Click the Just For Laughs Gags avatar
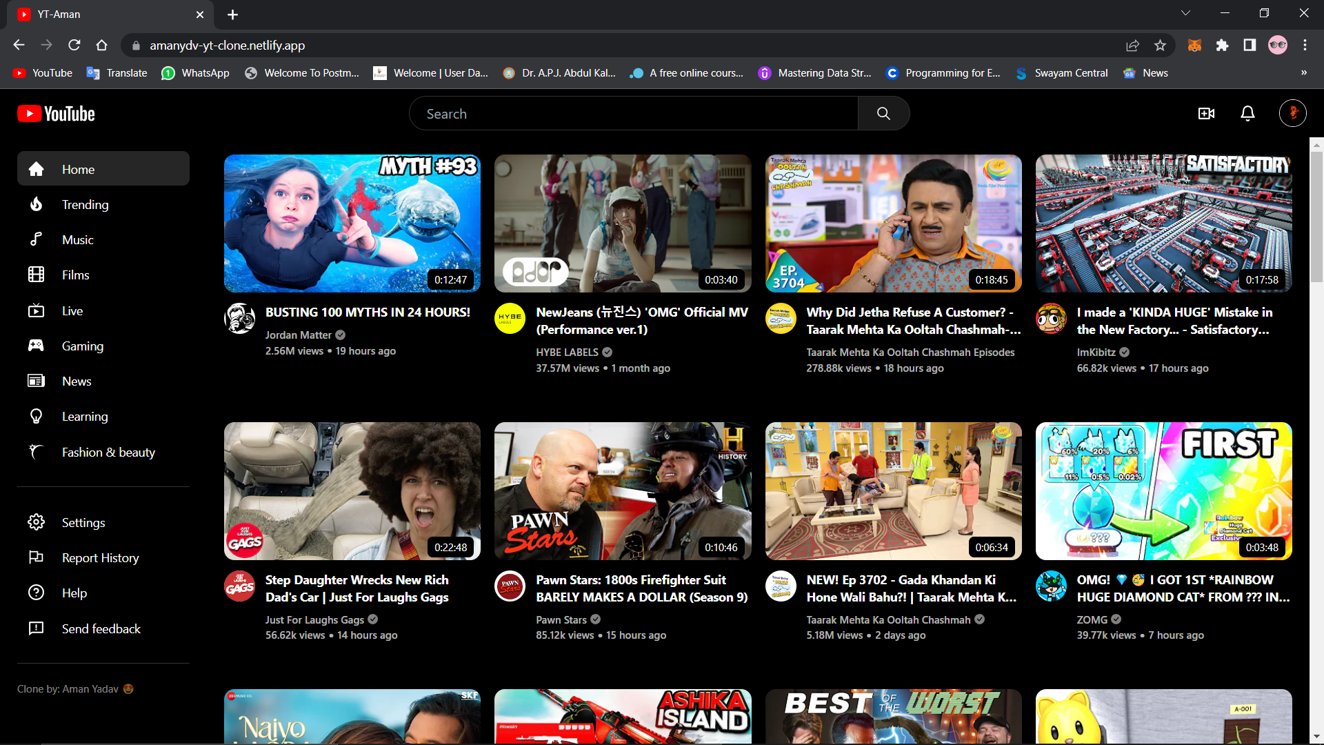Viewport: 1324px width, 745px height. click(x=240, y=586)
